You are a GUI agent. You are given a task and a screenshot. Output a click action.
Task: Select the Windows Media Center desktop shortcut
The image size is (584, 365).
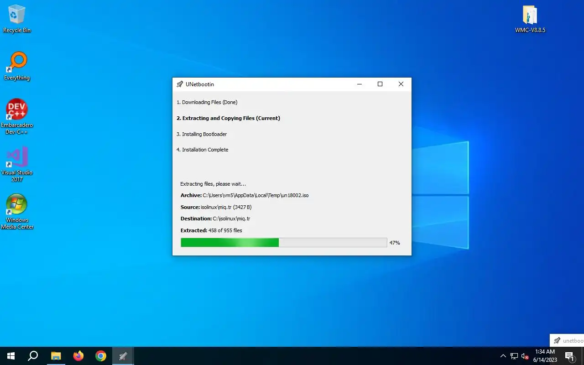[x=17, y=212]
